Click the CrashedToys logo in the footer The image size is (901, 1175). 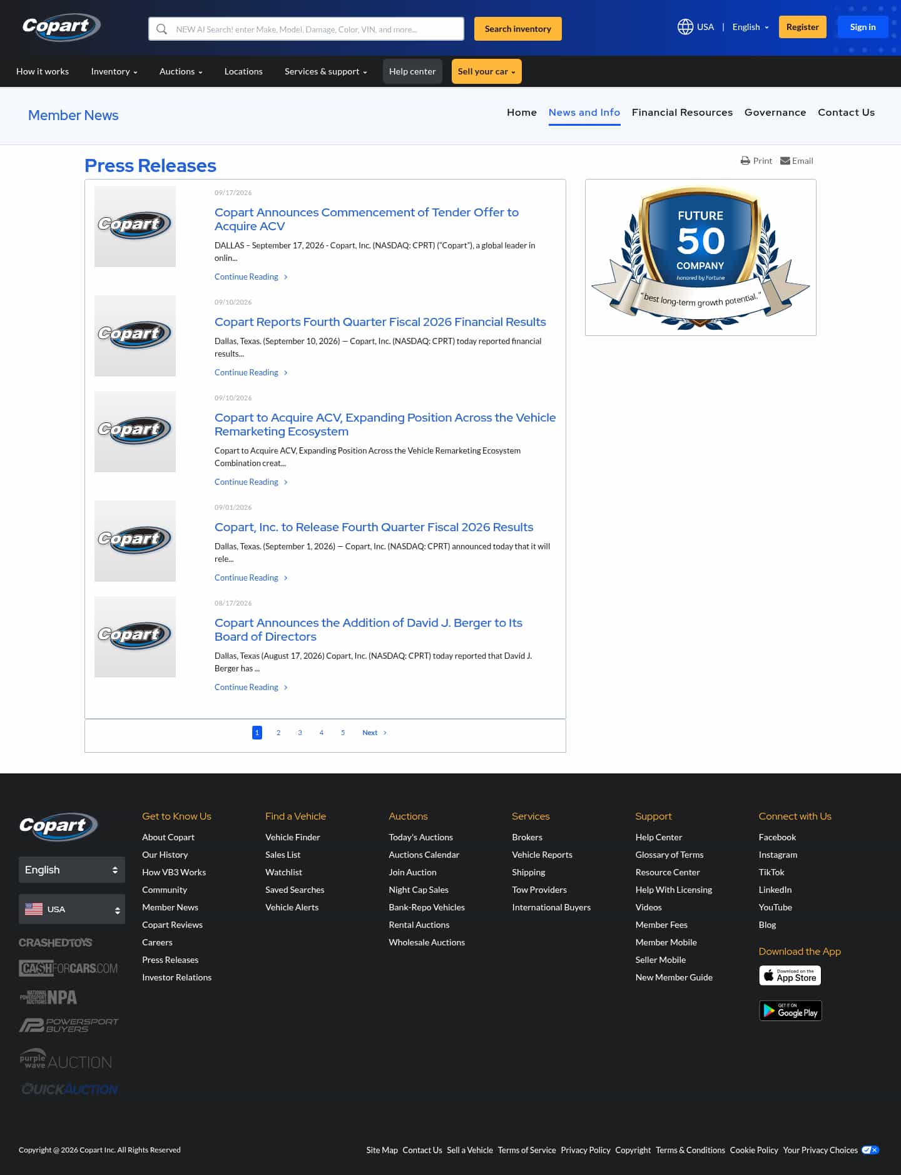click(x=56, y=942)
